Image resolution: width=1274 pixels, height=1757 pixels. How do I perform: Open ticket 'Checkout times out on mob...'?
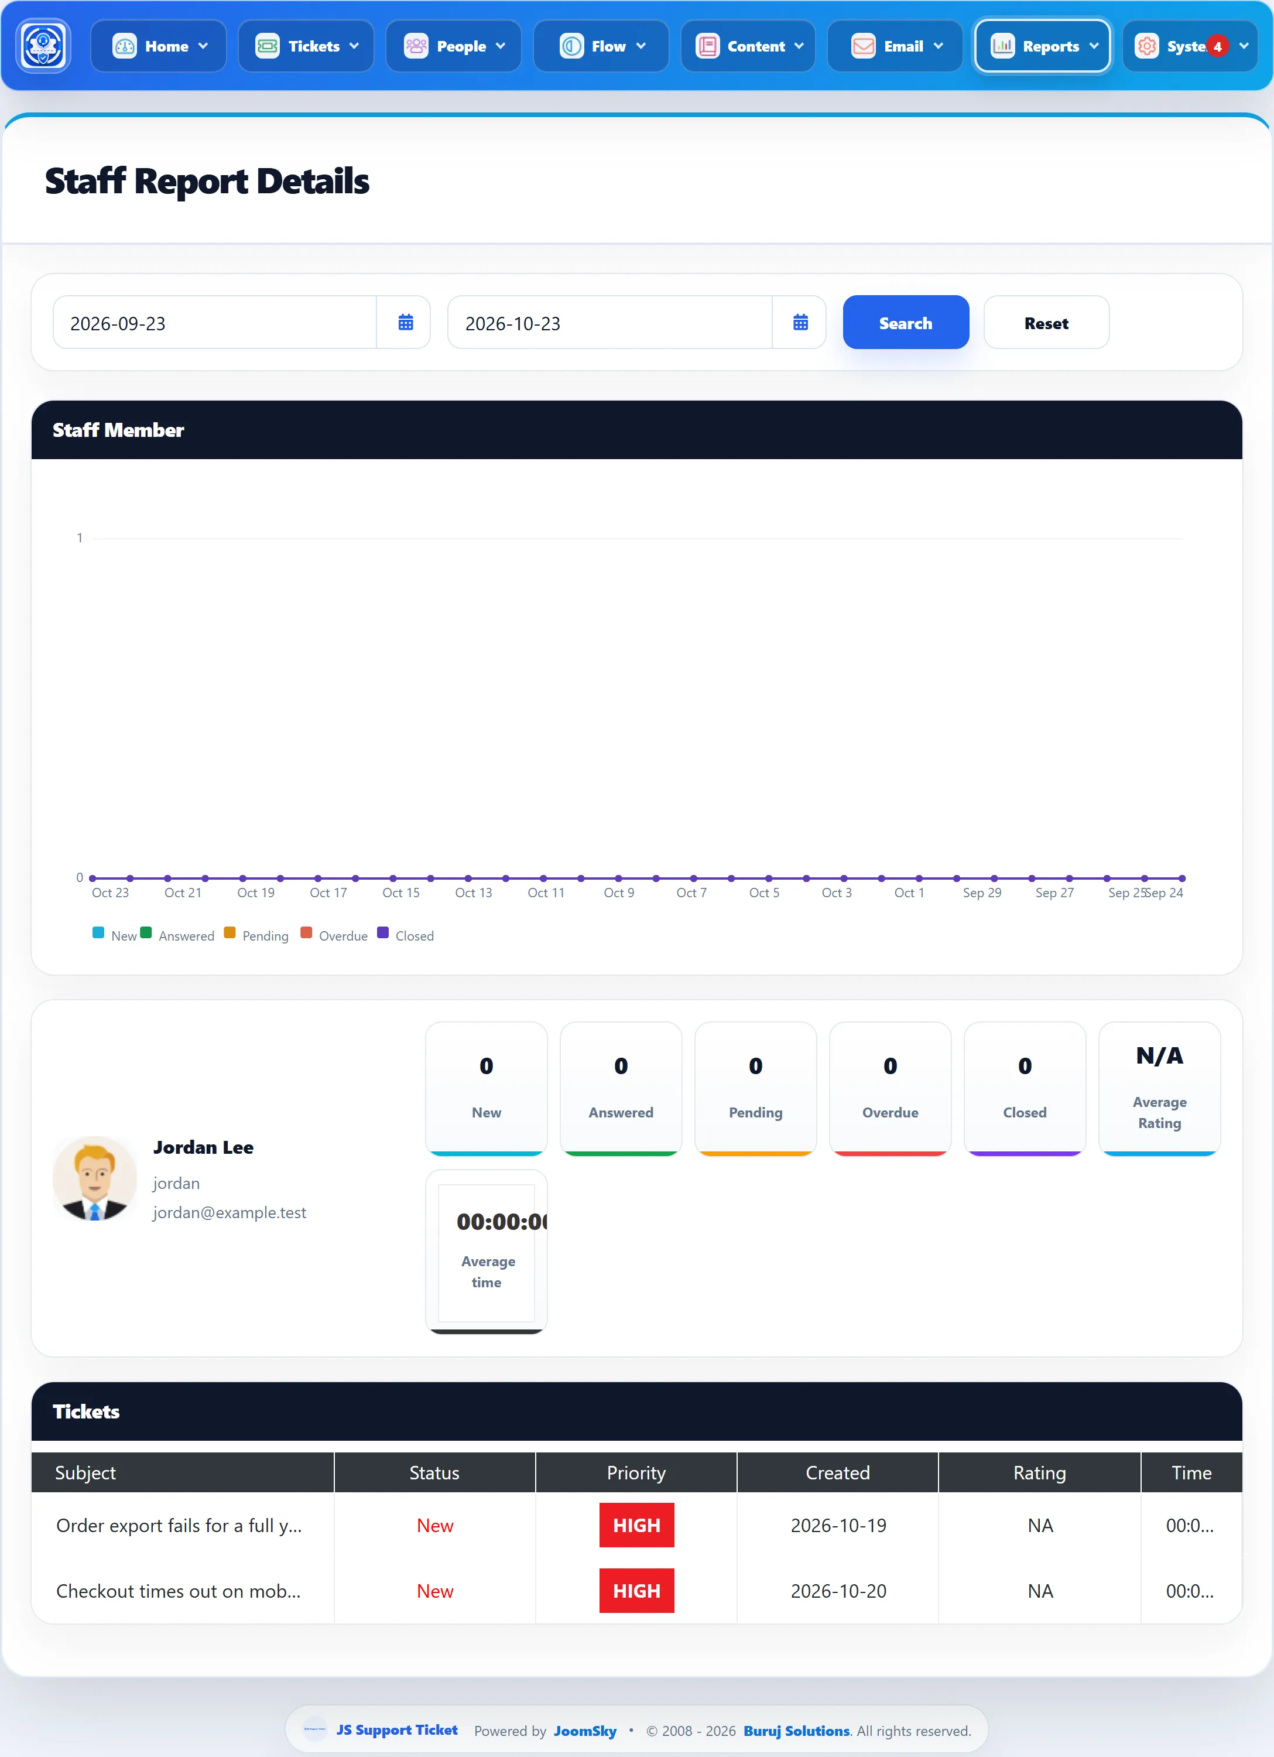[178, 1591]
